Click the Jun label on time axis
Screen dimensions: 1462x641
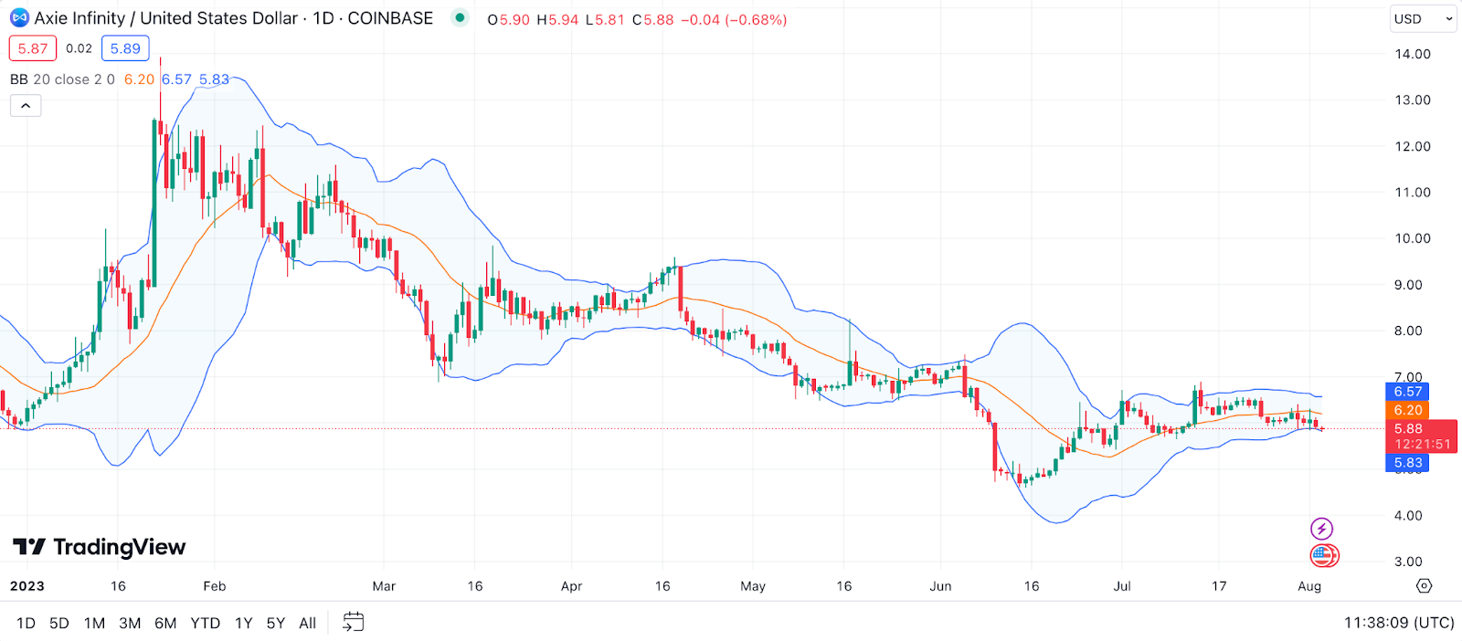coord(940,586)
